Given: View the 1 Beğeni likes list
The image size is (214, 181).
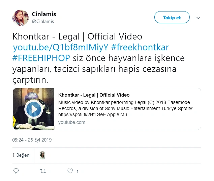Looking at the screenshot, I should tap(22, 155).
